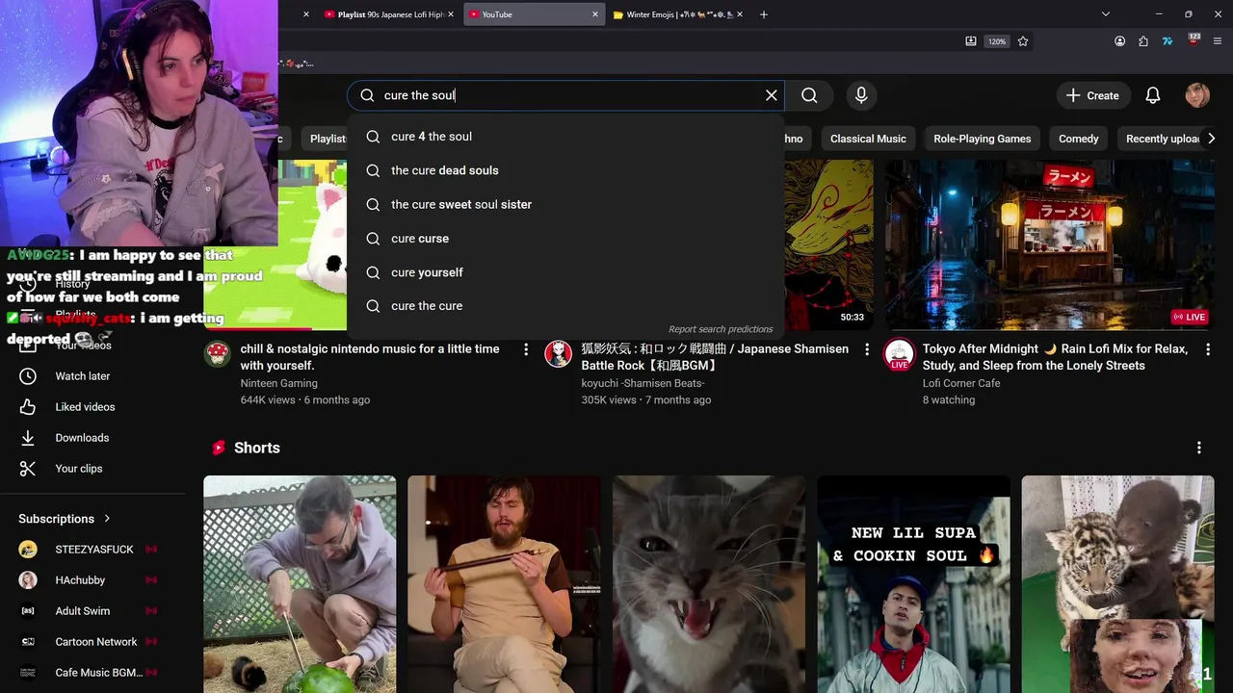Open the Short of man cutting watermelon
This screenshot has width=1233, height=693.
point(300,584)
